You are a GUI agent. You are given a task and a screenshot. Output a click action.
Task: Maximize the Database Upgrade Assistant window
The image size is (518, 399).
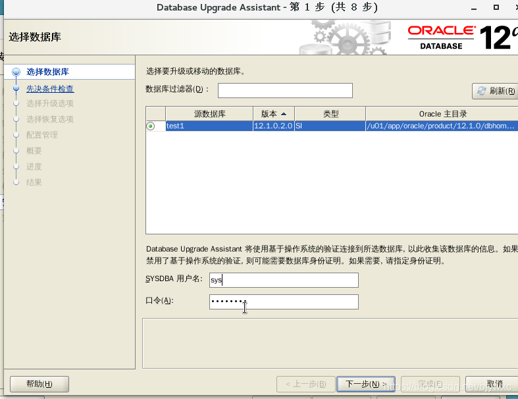[x=496, y=7]
